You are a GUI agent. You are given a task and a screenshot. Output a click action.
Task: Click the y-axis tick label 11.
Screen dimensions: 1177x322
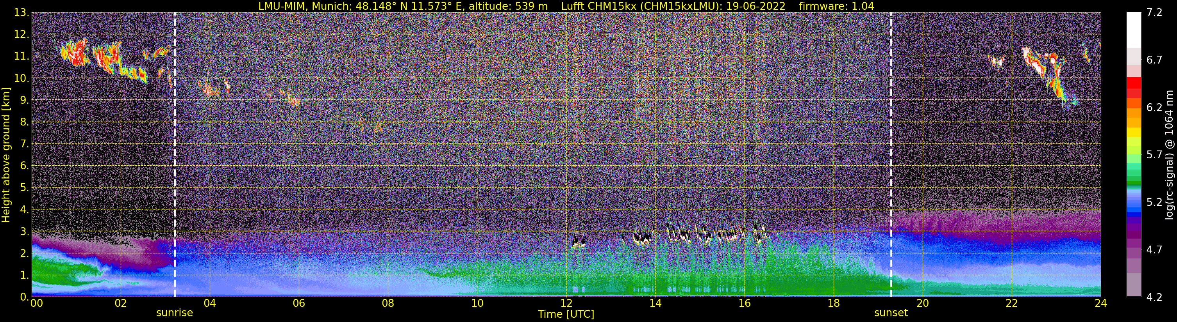pos(21,57)
